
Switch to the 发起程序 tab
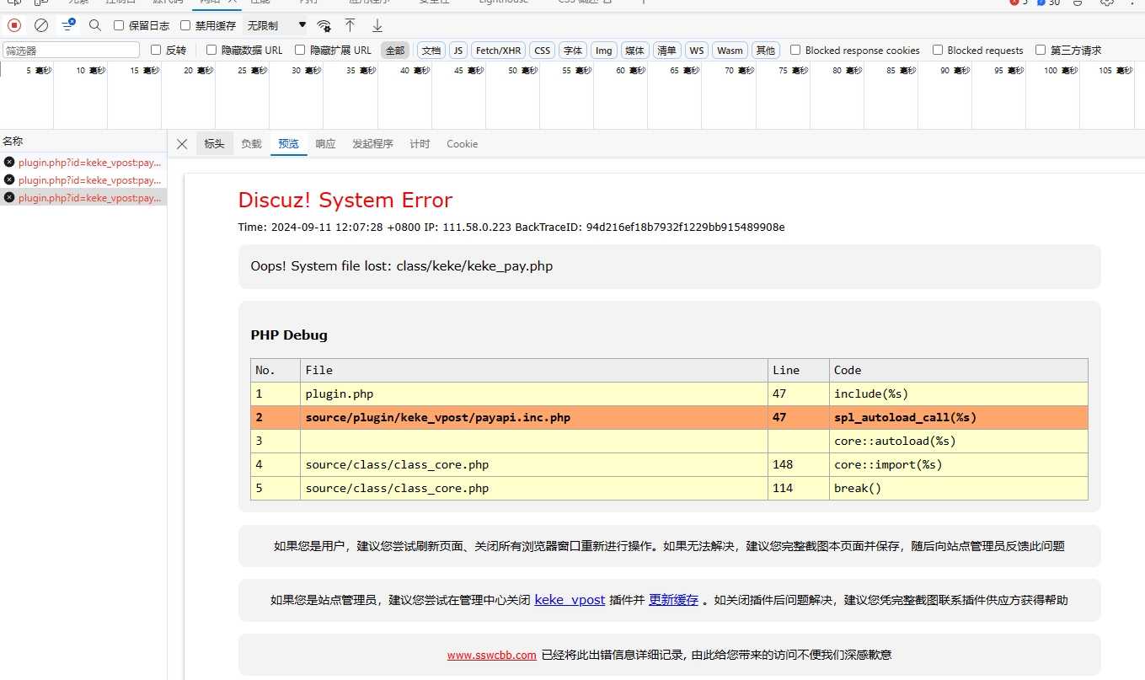click(372, 144)
